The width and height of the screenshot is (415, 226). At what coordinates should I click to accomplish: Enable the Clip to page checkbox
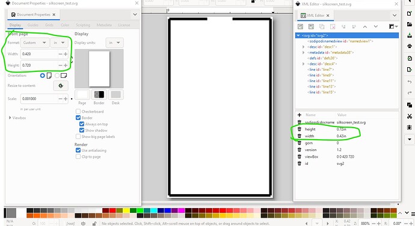(x=78, y=156)
